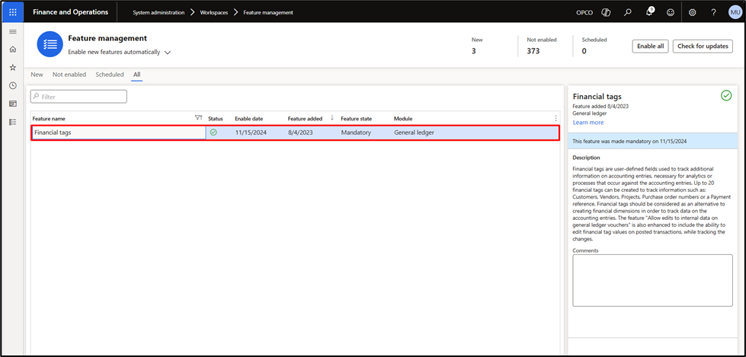Click Feature added 8/4/2023 cell
746x357 pixels.
coord(300,132)
